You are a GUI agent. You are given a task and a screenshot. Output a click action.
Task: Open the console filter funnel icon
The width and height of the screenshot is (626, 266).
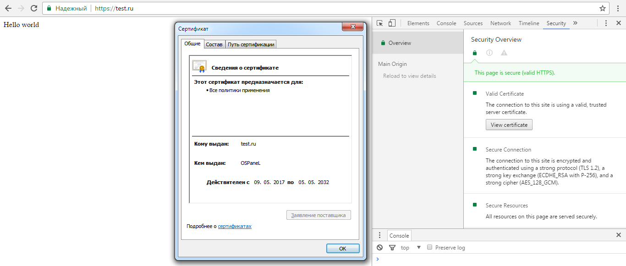[x=392, y=248]
